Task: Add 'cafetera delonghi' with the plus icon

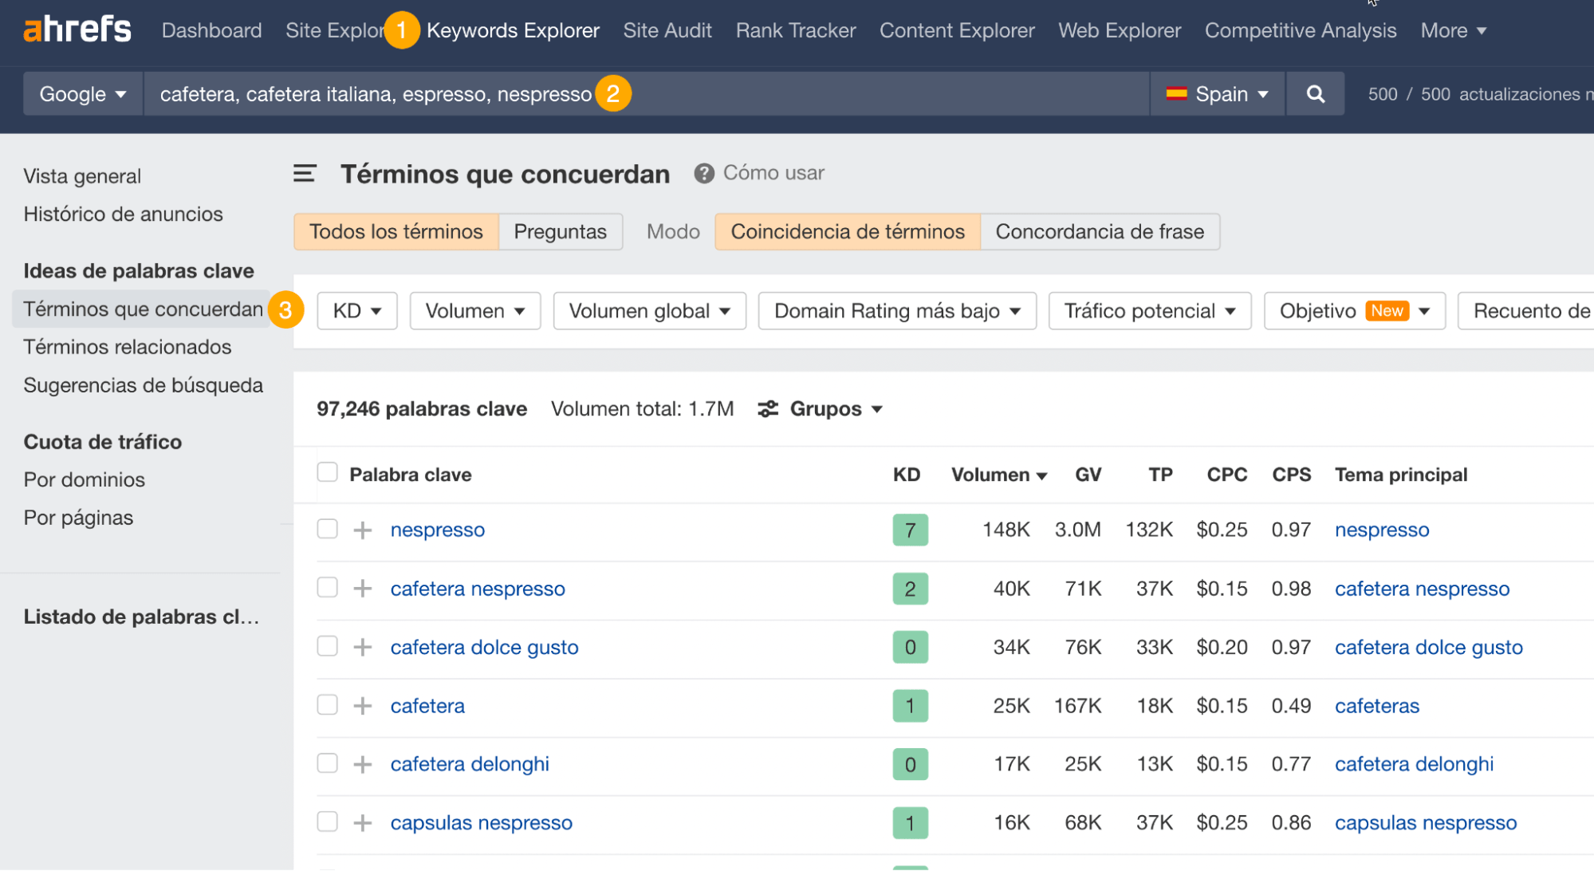Action: [363, 763]
